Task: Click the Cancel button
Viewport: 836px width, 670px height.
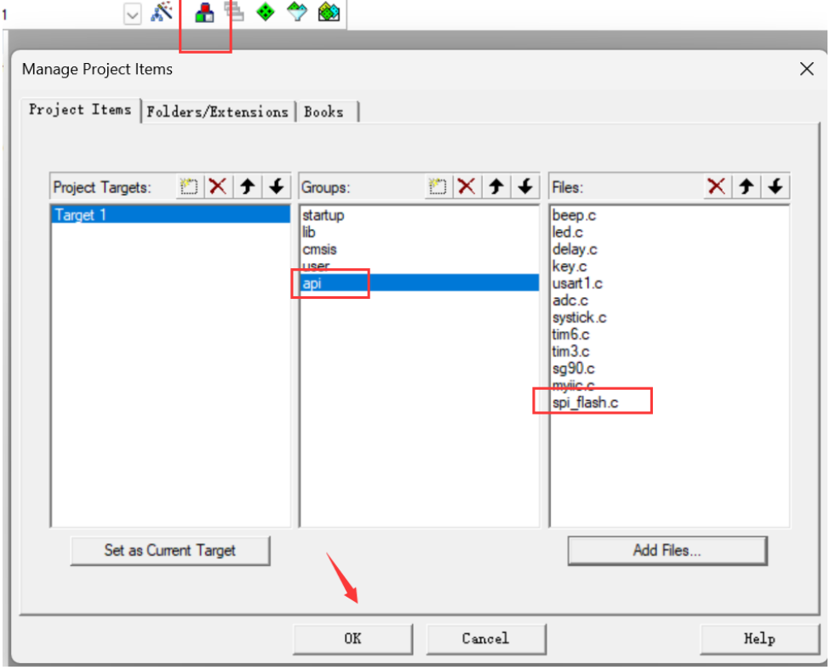Action: pos(486,639)
